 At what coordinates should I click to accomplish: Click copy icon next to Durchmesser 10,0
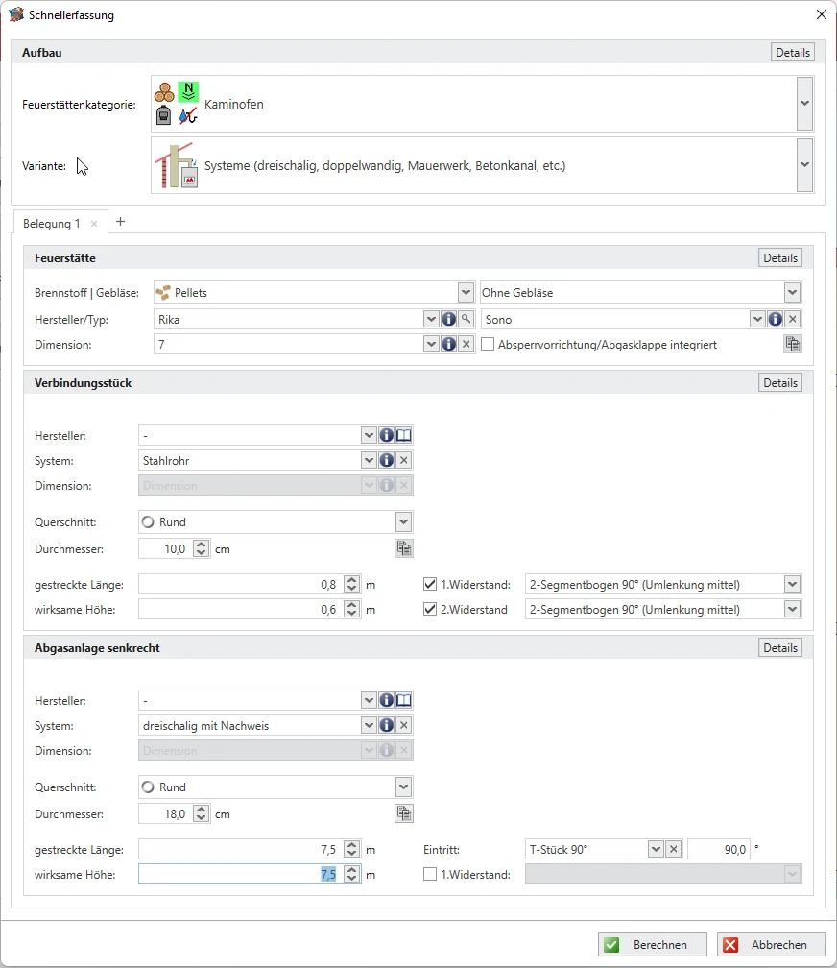404,549
